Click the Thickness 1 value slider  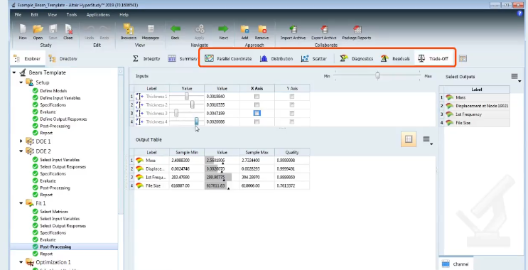coord(187,97)
